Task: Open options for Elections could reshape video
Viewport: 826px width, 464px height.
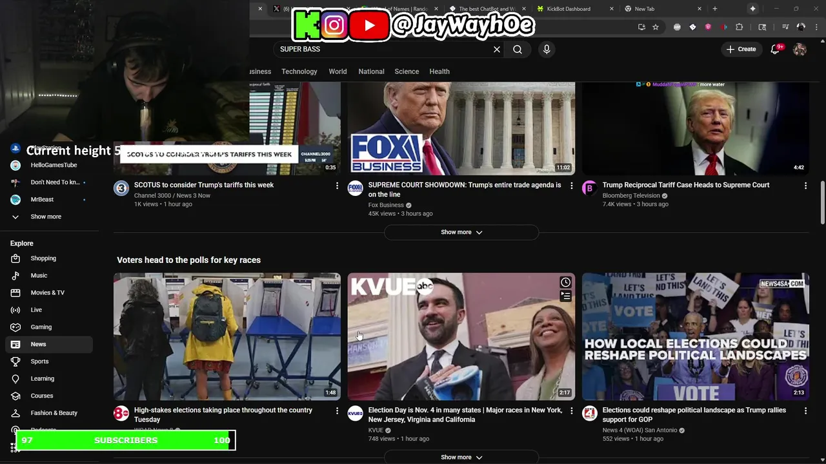Action: [x=805, y=411]
